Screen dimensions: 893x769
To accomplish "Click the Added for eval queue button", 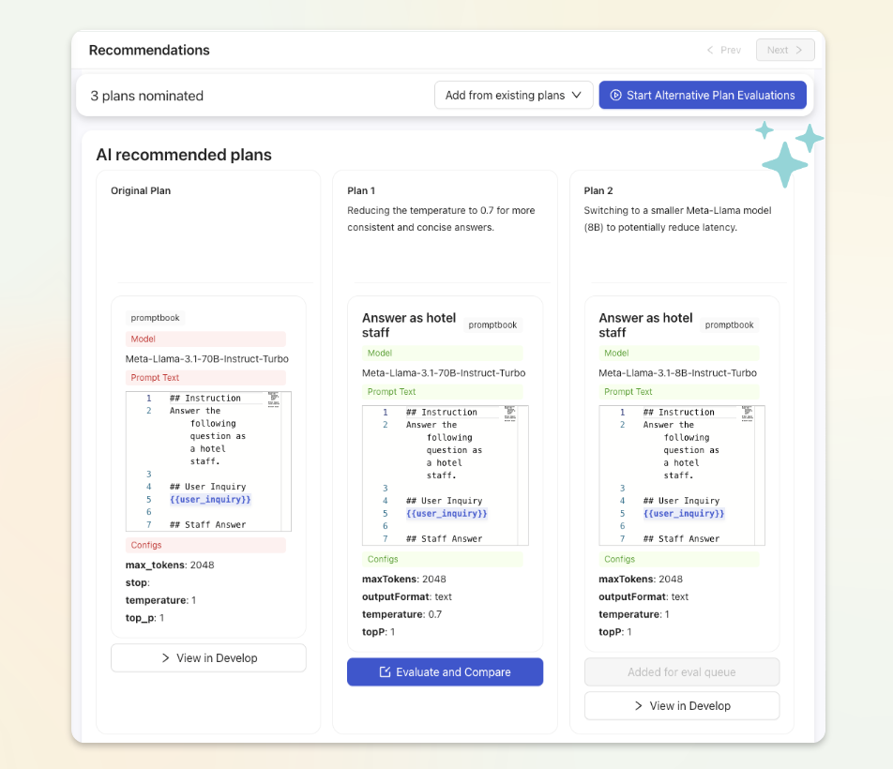I will coord(681,671).
